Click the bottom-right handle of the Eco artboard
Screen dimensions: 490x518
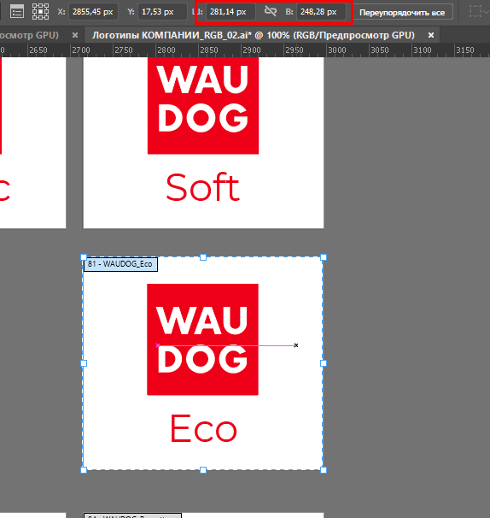[324, 470]
